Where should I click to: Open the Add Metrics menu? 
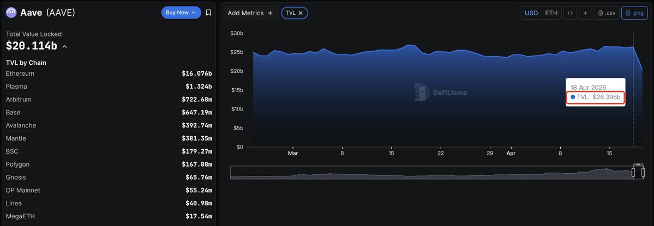(x=250, y=13)
